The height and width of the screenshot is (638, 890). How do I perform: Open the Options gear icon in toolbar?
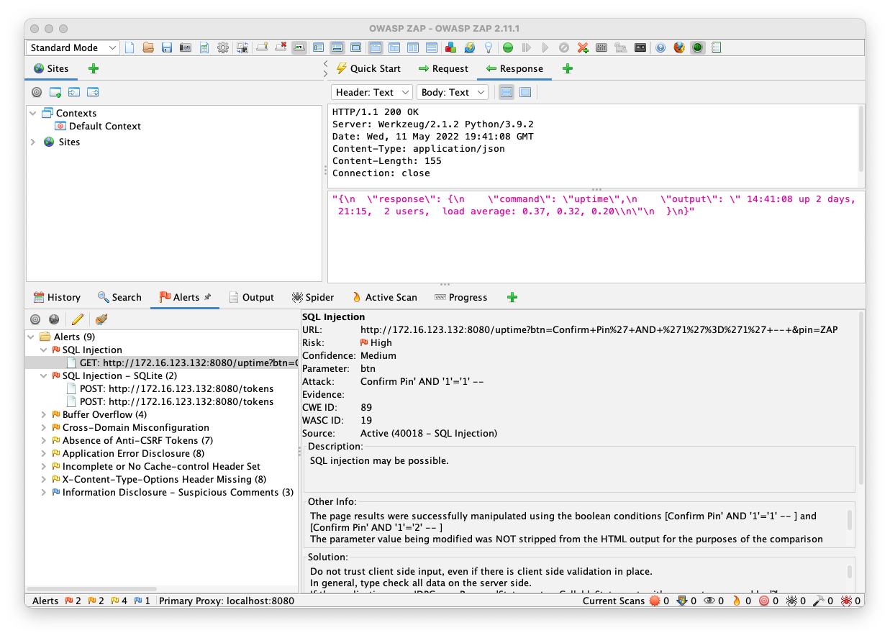tap(223, 48)
